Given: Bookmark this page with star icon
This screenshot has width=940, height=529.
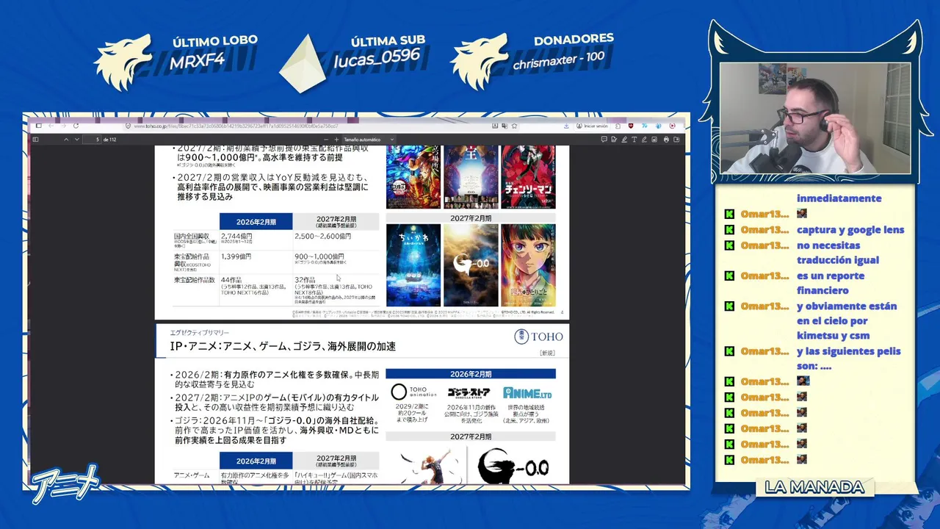Looking at the screenshot, I should point(515,126).
